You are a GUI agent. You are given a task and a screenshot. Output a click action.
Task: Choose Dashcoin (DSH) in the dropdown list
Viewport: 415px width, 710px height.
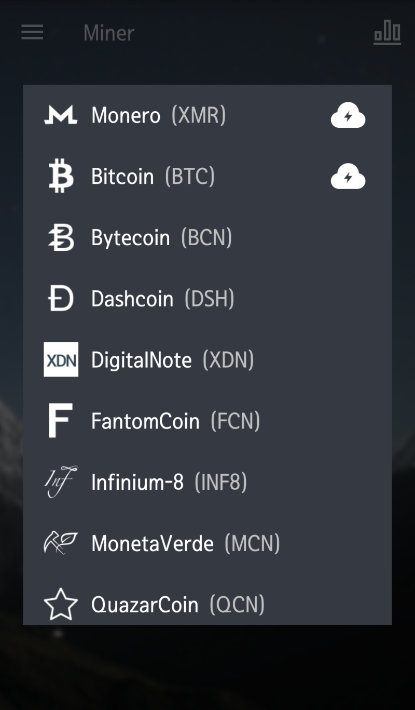208,299
